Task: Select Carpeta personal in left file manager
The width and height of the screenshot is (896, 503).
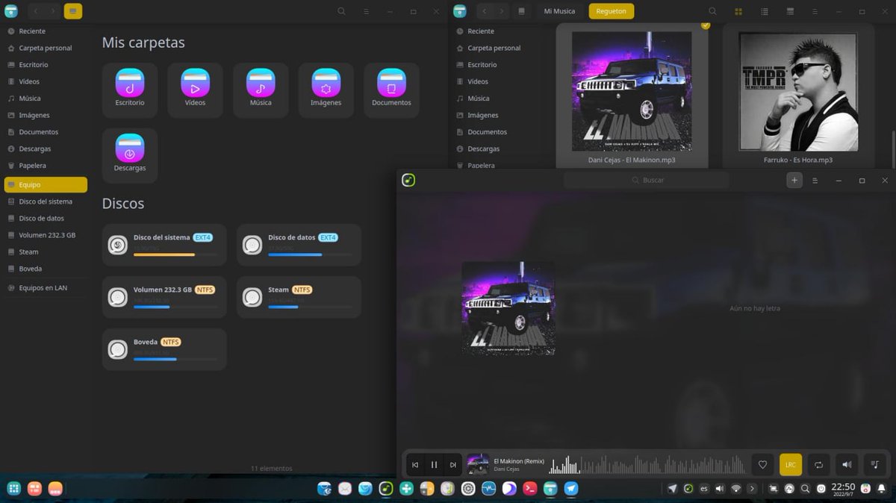Action: (x=45, y=48)
